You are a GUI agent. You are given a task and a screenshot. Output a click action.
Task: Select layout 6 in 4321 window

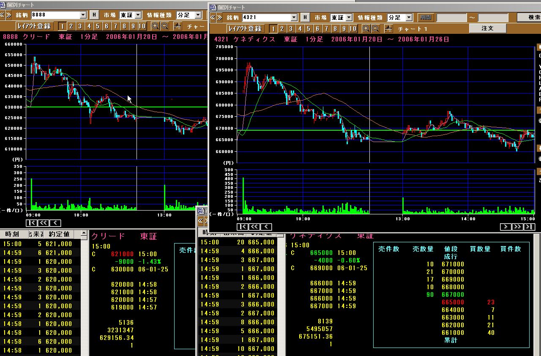pos(318,29)
